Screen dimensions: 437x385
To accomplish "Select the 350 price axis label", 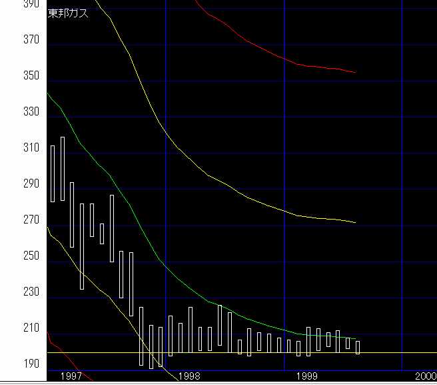I will [31, 76].
